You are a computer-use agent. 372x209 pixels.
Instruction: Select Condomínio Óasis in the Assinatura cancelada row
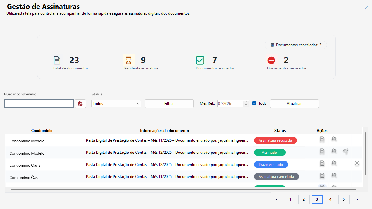(x=25, y=178)
